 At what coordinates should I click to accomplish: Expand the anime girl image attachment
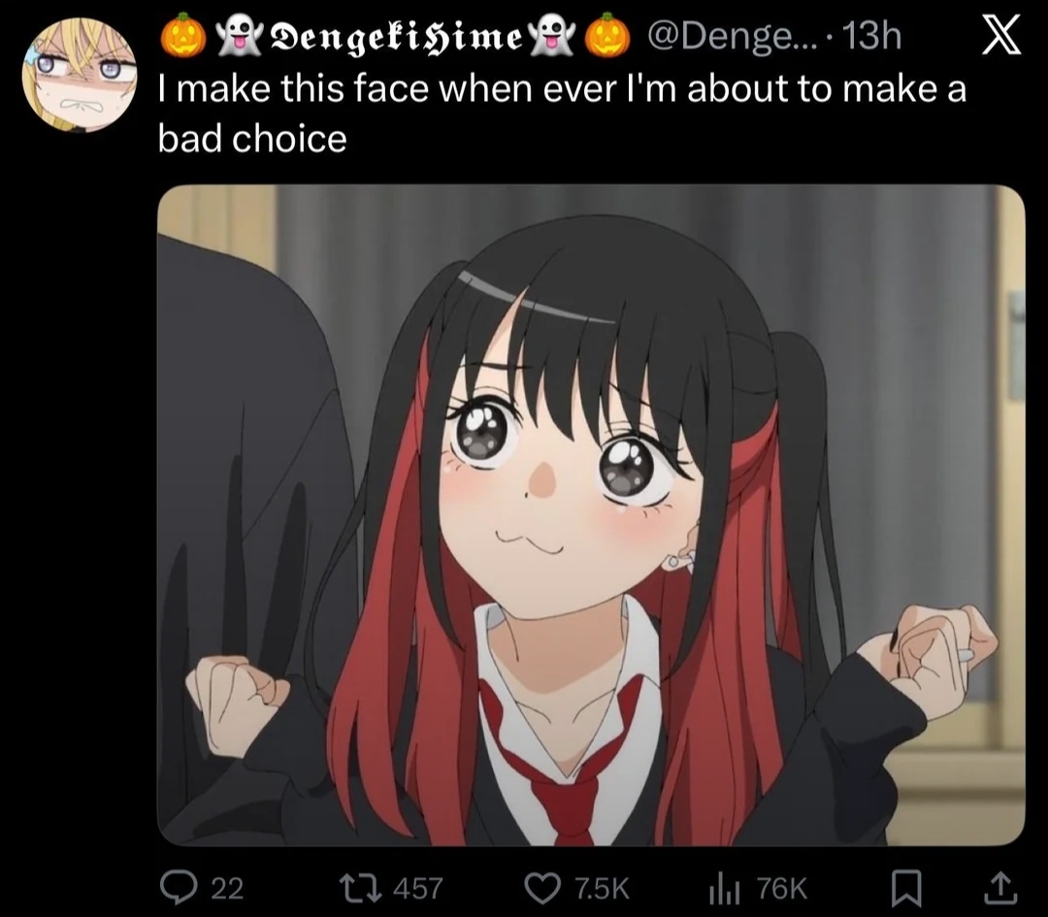[591, 515]
